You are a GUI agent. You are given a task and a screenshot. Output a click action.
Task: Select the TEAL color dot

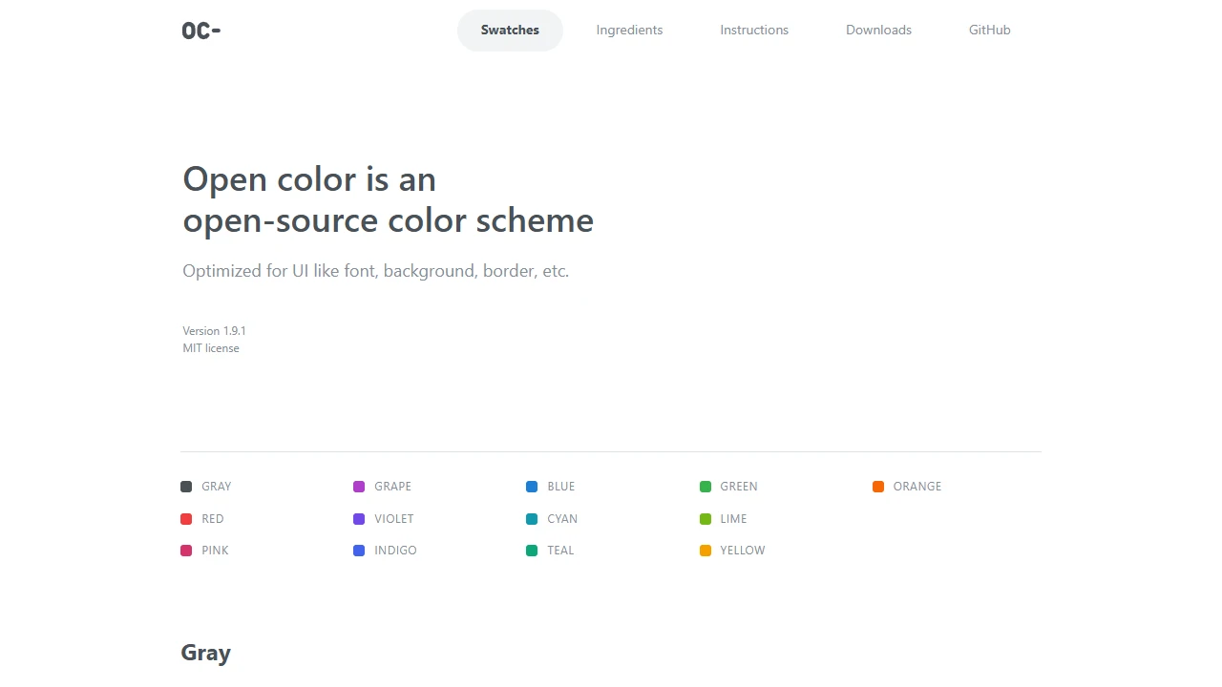coord(532,551)
